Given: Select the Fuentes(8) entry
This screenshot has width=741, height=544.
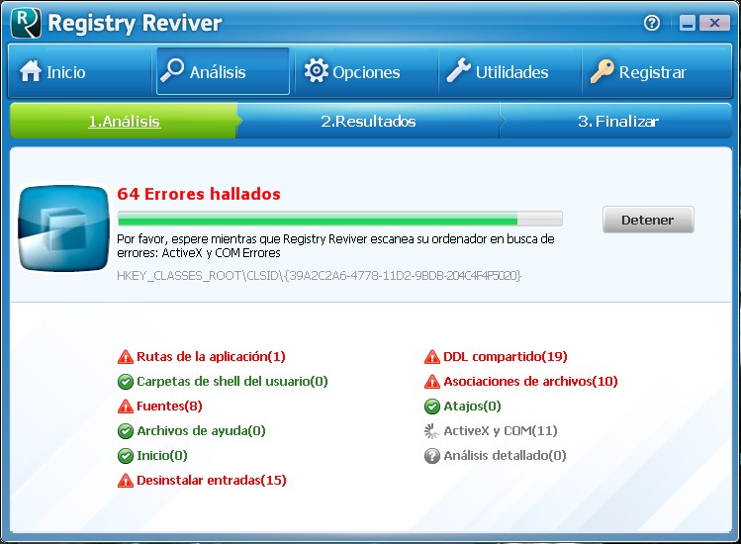Looking at the screenshot, I should (169, 406).
